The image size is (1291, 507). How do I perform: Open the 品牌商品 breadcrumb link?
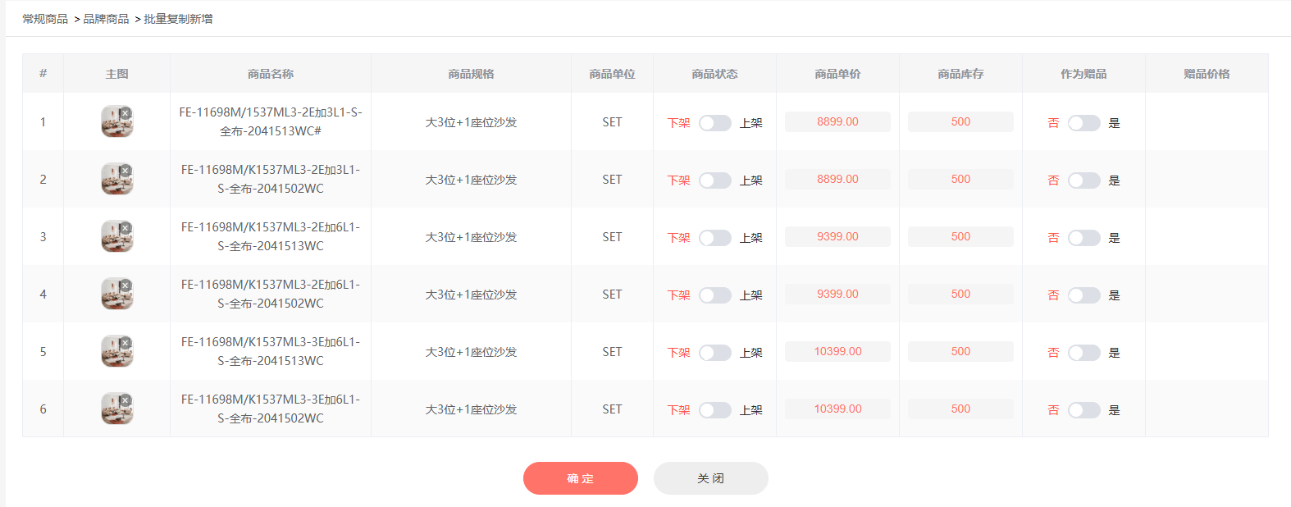coord(106,19)
